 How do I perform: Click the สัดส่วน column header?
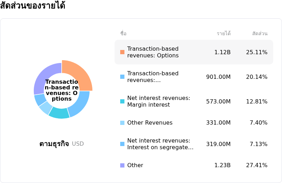coord(260,33)
